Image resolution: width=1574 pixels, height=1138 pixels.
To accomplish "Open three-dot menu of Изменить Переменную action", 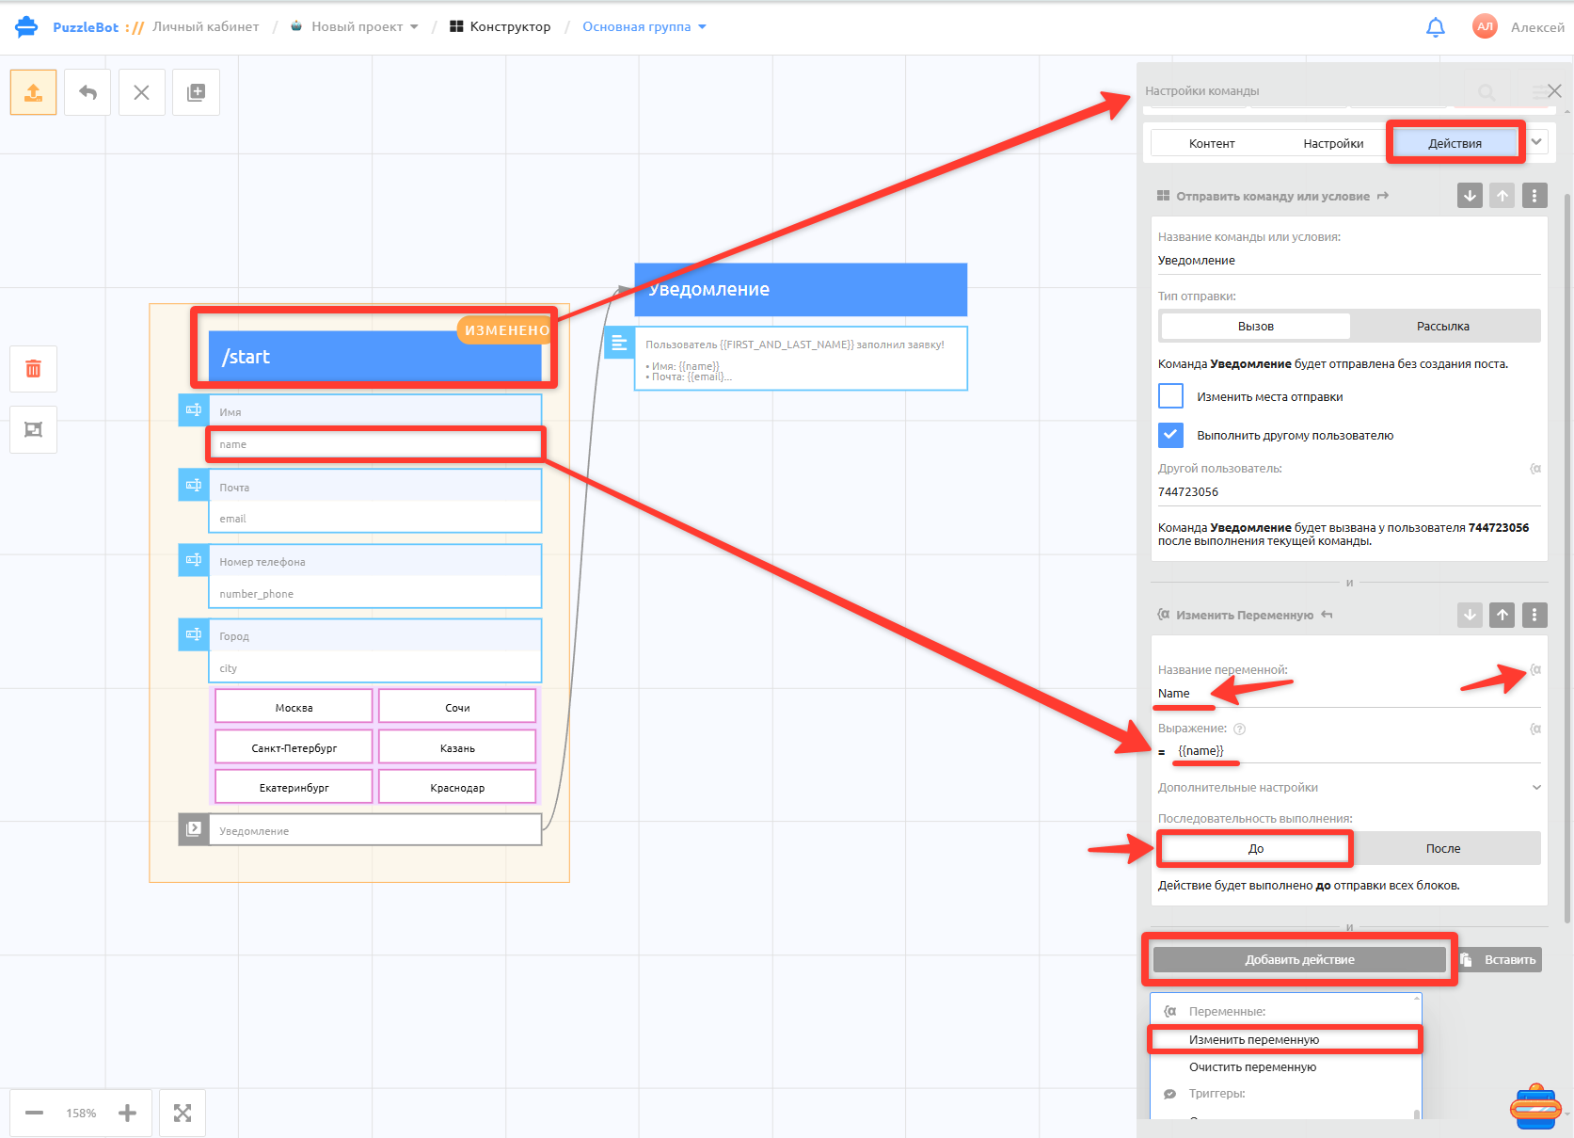I will 1534,615.
